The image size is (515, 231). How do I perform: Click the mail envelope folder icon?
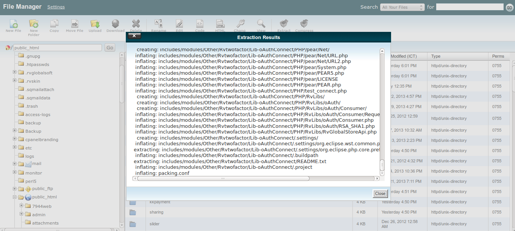[x=28, y=164]
